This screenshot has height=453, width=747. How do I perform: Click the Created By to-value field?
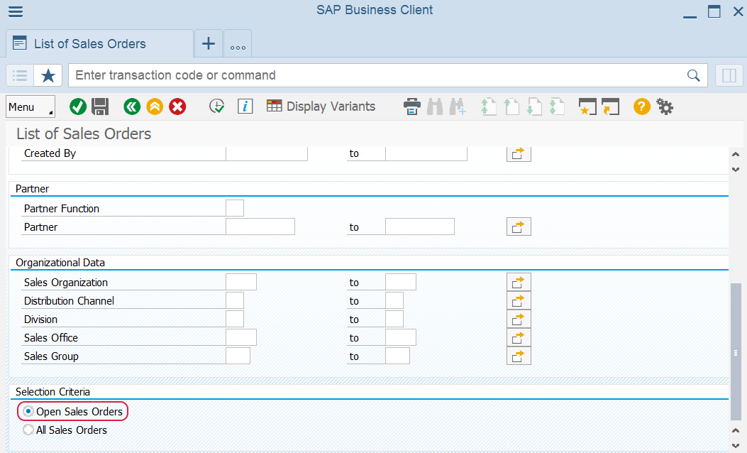pos(426,153)
